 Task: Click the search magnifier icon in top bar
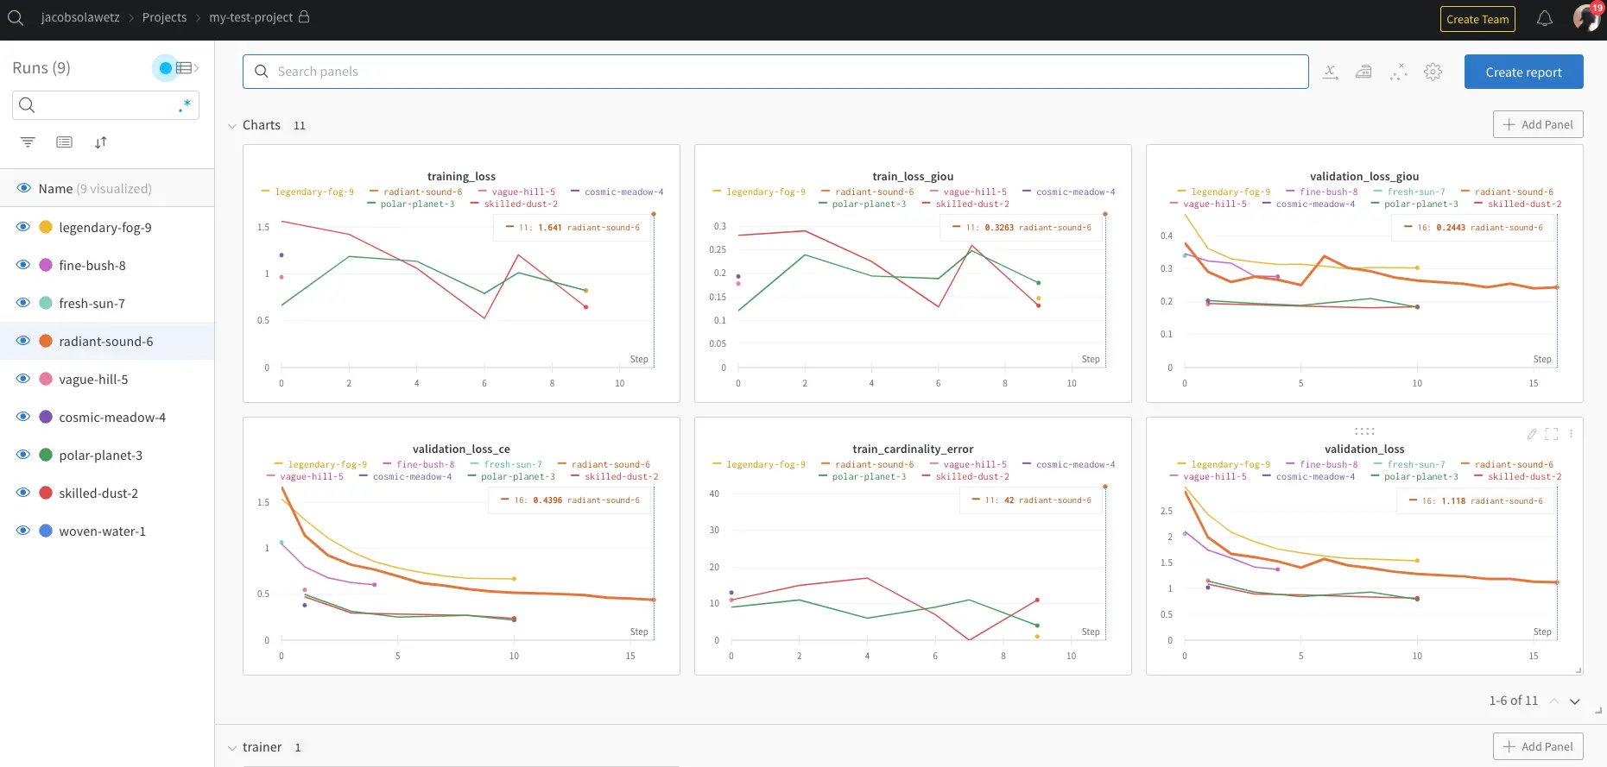pyautogui.click(x=16, y=17)
